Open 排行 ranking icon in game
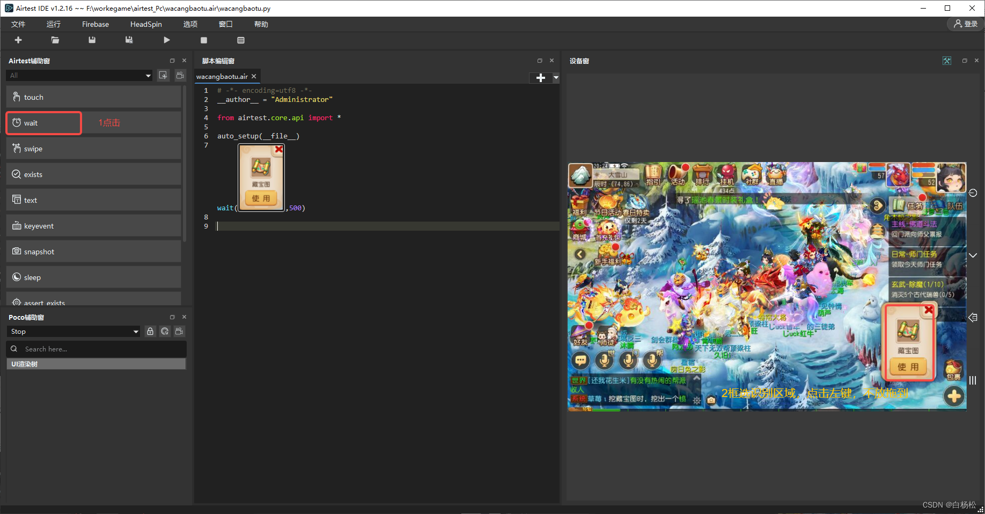 click(x=702, y=175)
